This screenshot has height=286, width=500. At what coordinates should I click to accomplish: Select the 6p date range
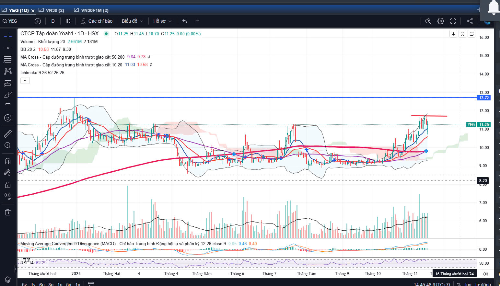(x=42, y=284)
